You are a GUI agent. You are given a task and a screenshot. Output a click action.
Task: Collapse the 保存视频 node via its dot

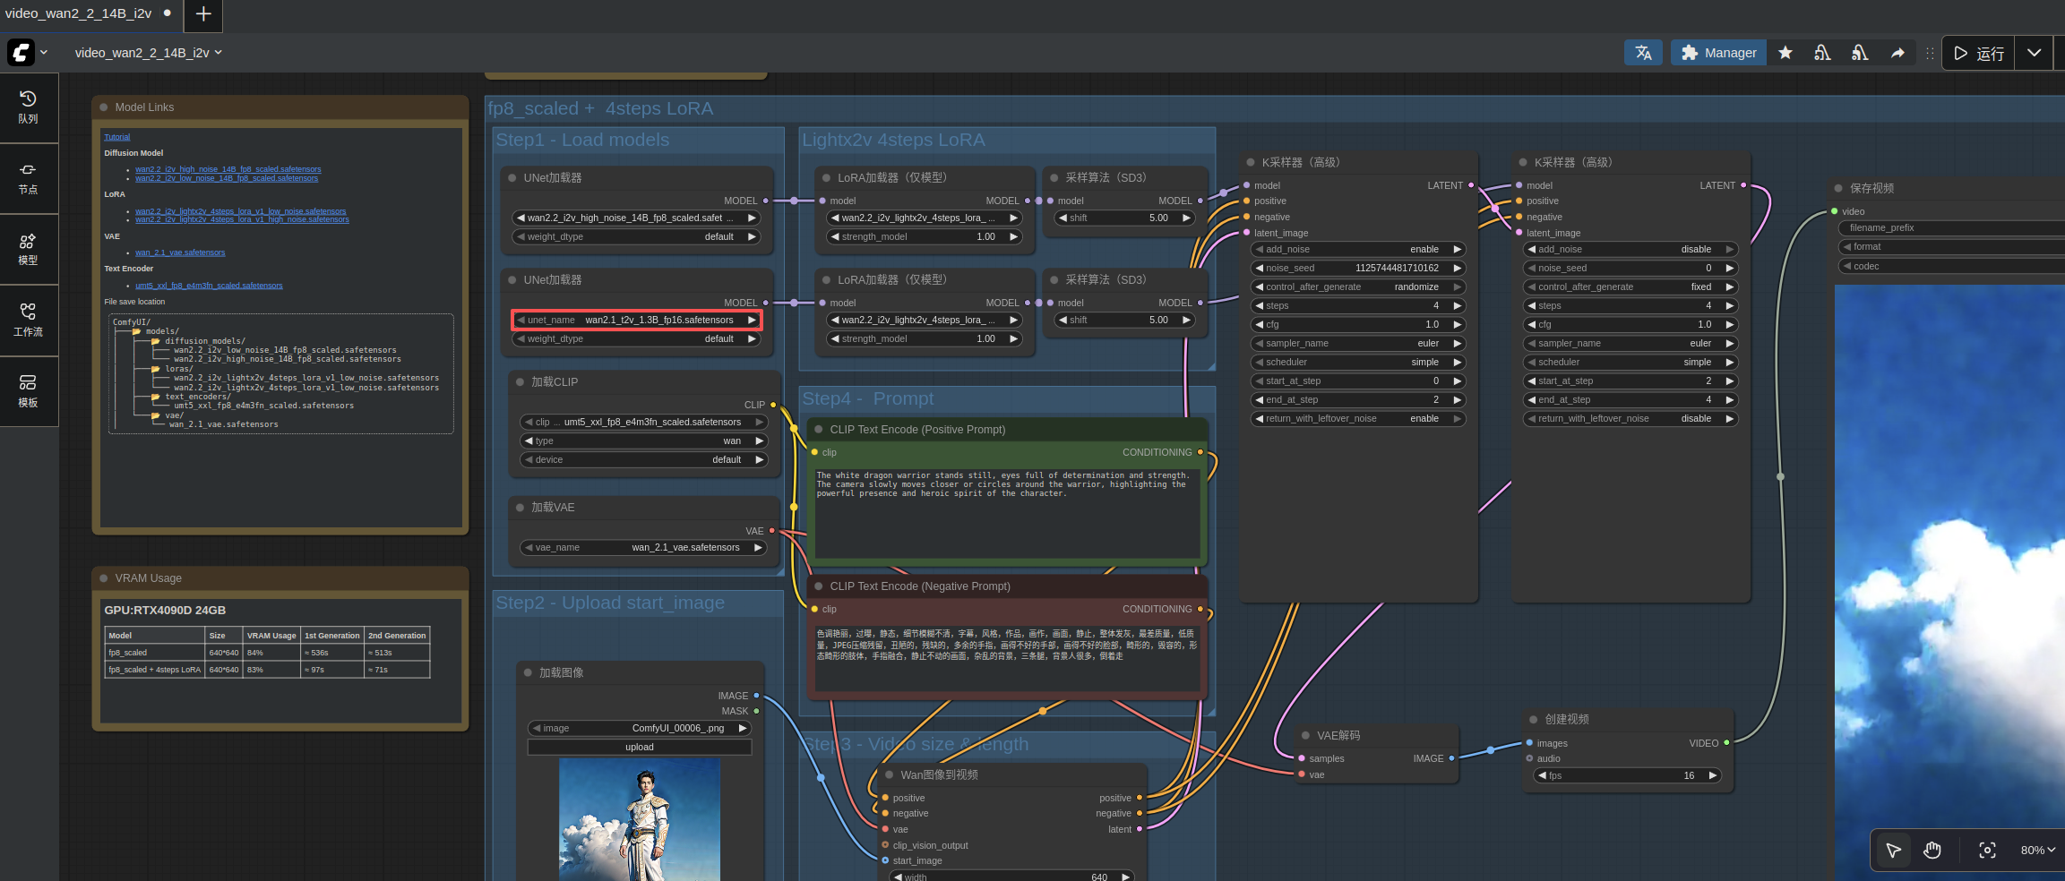pos(1838,189)
